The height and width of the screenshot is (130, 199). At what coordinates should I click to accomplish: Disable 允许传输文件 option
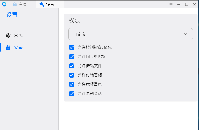coord(72,66)
